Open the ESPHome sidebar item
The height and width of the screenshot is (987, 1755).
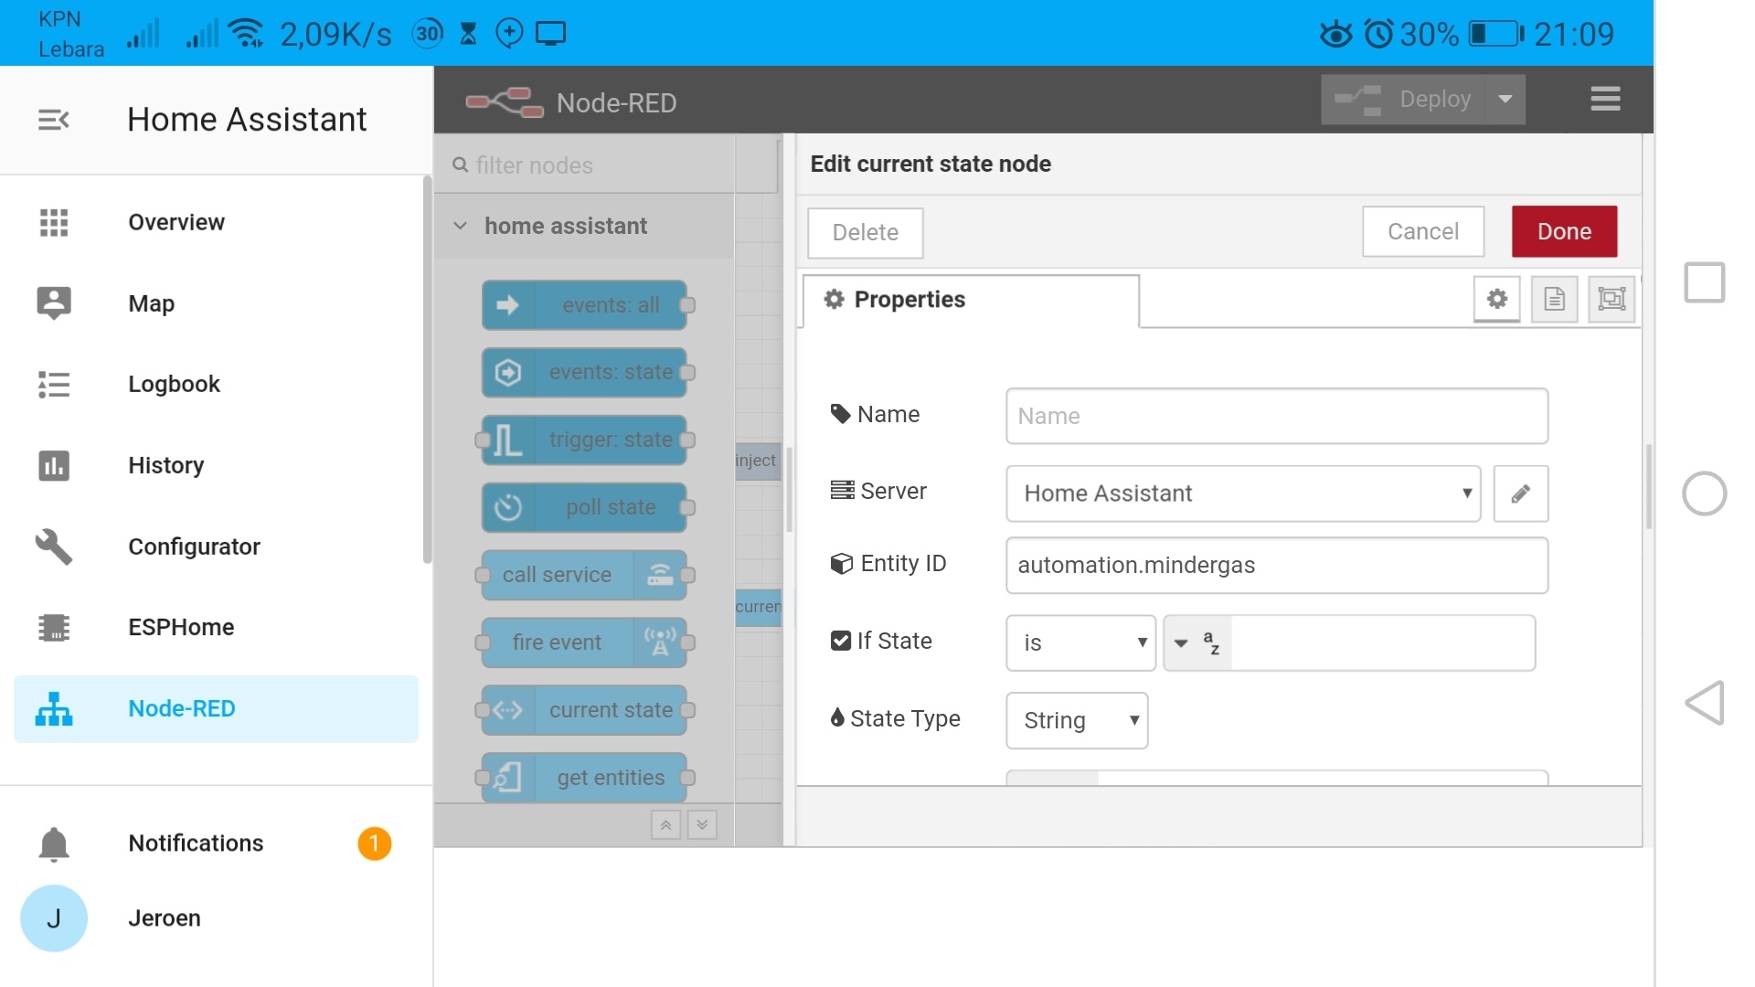pos(181,627)
